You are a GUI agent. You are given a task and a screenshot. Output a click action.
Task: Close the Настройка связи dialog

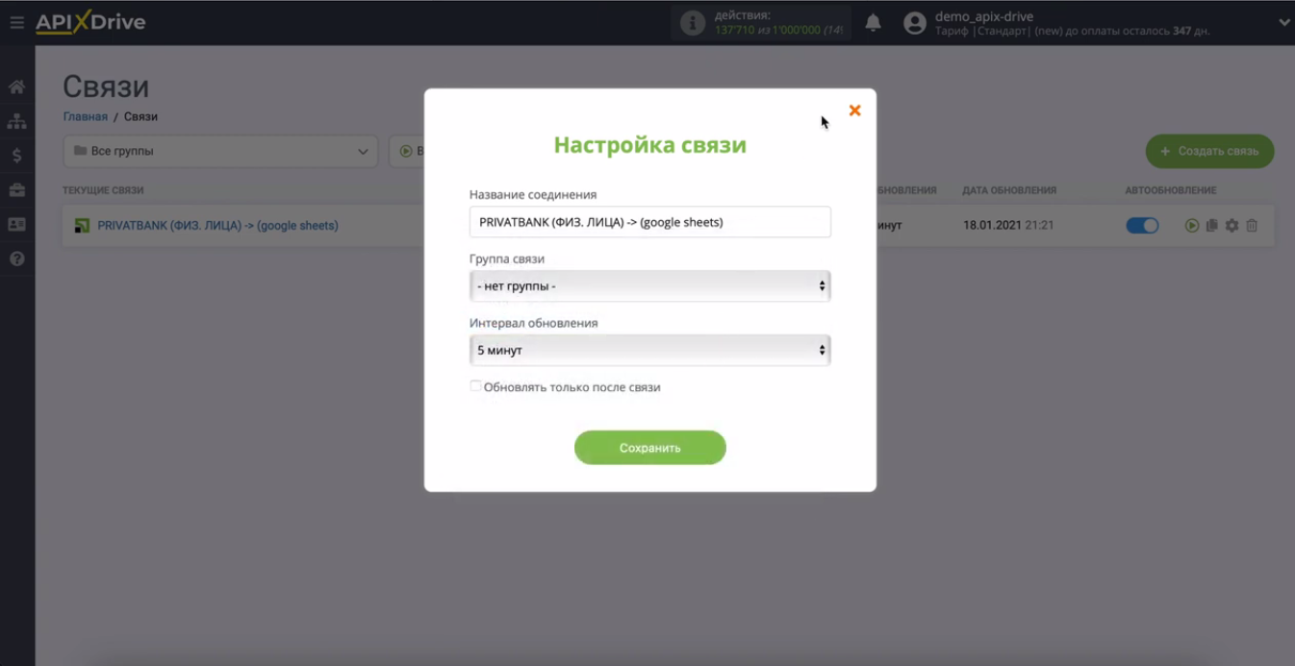coord(854,111)
